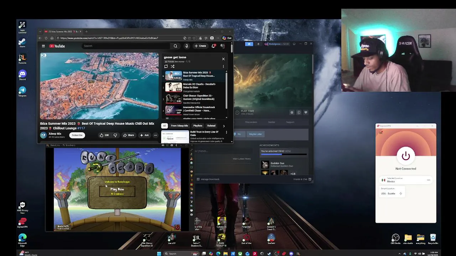The height and width of the screenshot is (256, 456).
Task: Open ExpressVPN location picker three dots
Action: (x=429, y=180)
